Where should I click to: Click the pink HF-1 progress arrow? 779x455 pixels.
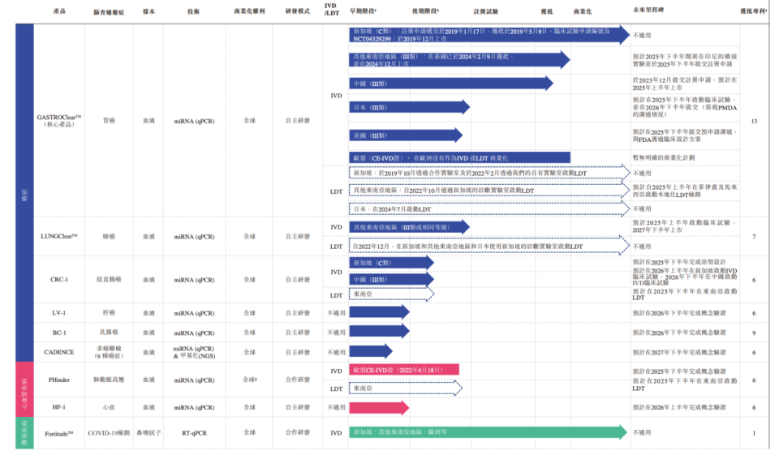(379, 408)
